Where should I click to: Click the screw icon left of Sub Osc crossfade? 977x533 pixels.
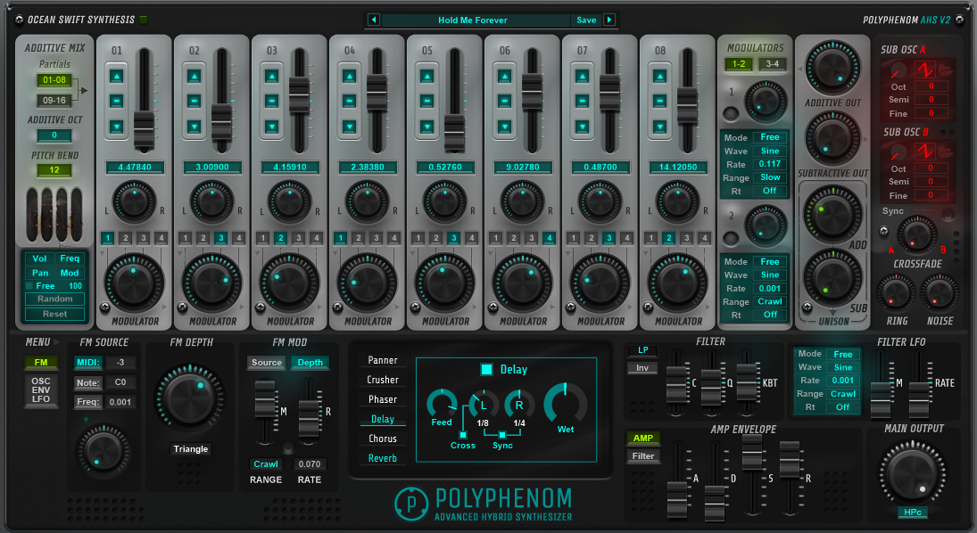[x=884, y=231]
